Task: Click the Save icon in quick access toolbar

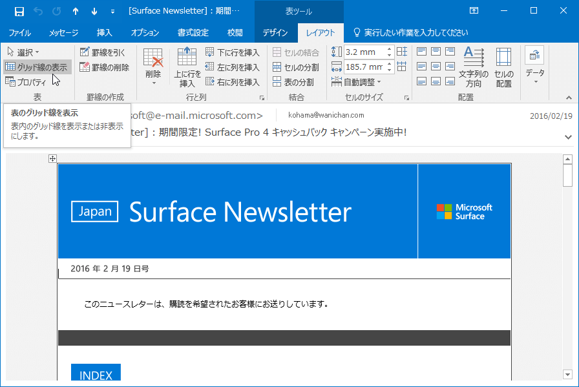Action: pyautogui.click(x=19, y=11)
